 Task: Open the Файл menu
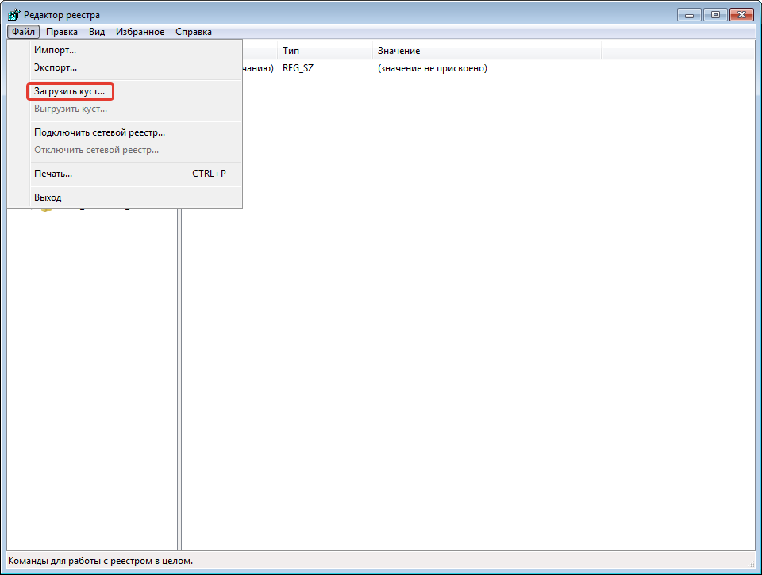(x=23, y=32)
